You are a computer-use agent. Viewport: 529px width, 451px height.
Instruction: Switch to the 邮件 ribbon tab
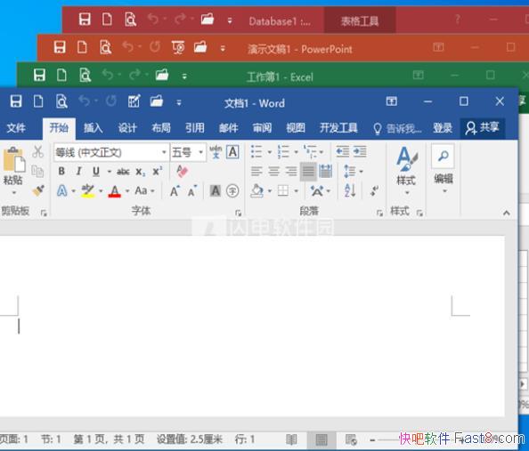228,128
